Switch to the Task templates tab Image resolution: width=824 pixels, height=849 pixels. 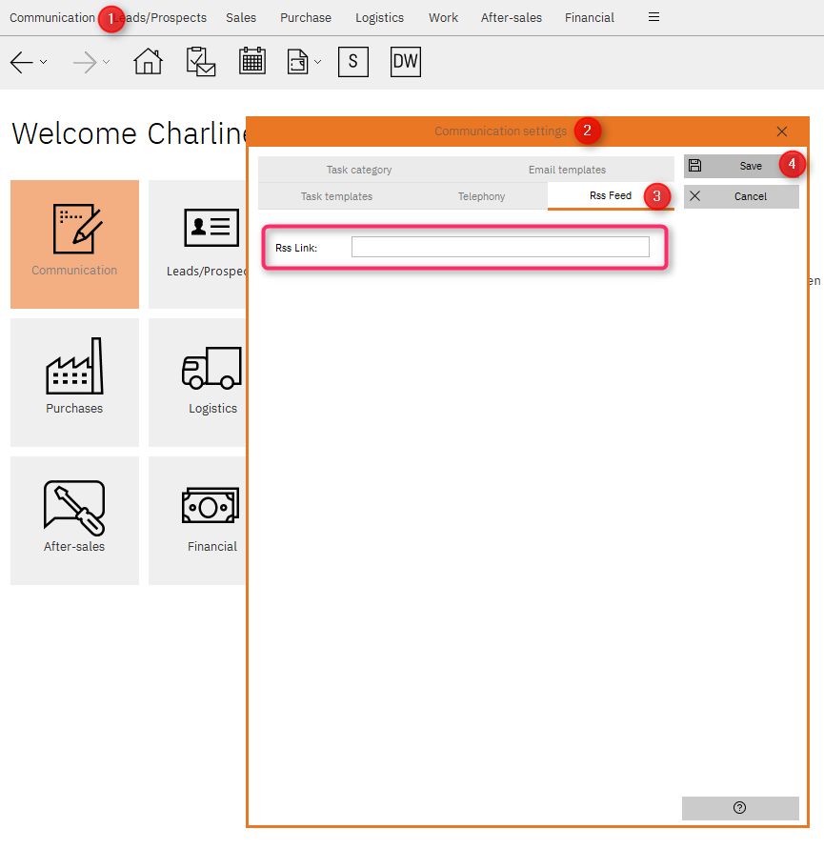(337, 196)
